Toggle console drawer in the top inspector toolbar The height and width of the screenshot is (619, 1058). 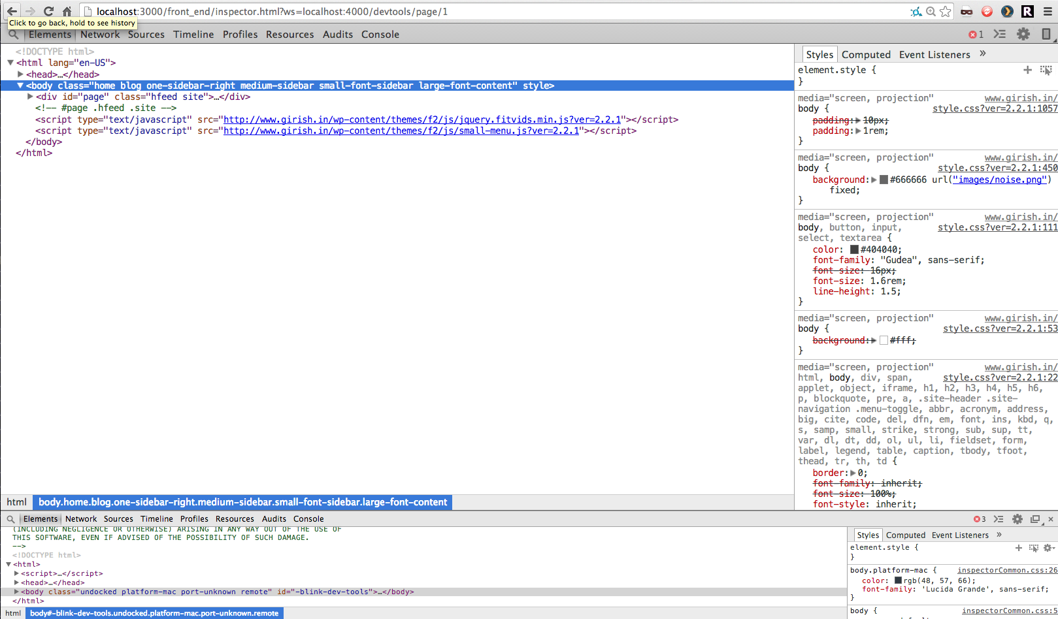click(999, 34)
